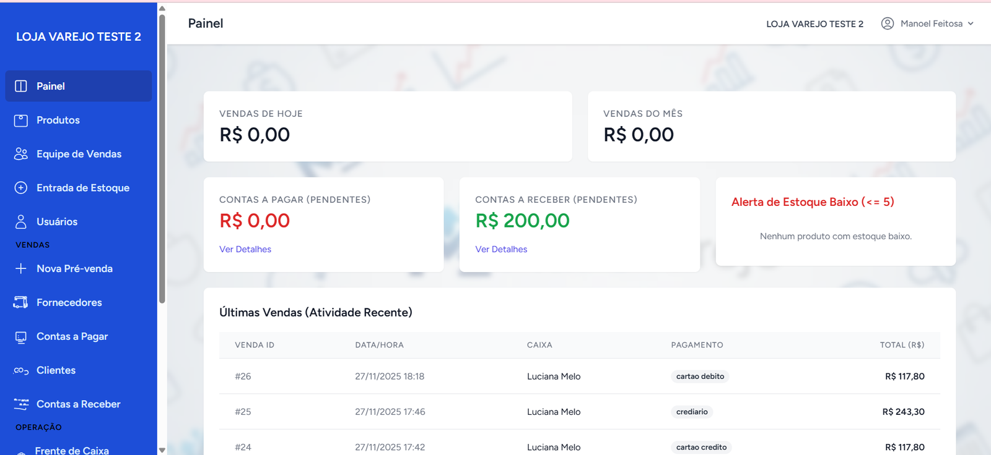Click the Nova Pré-venda plus icon

(x=21, y=269)
